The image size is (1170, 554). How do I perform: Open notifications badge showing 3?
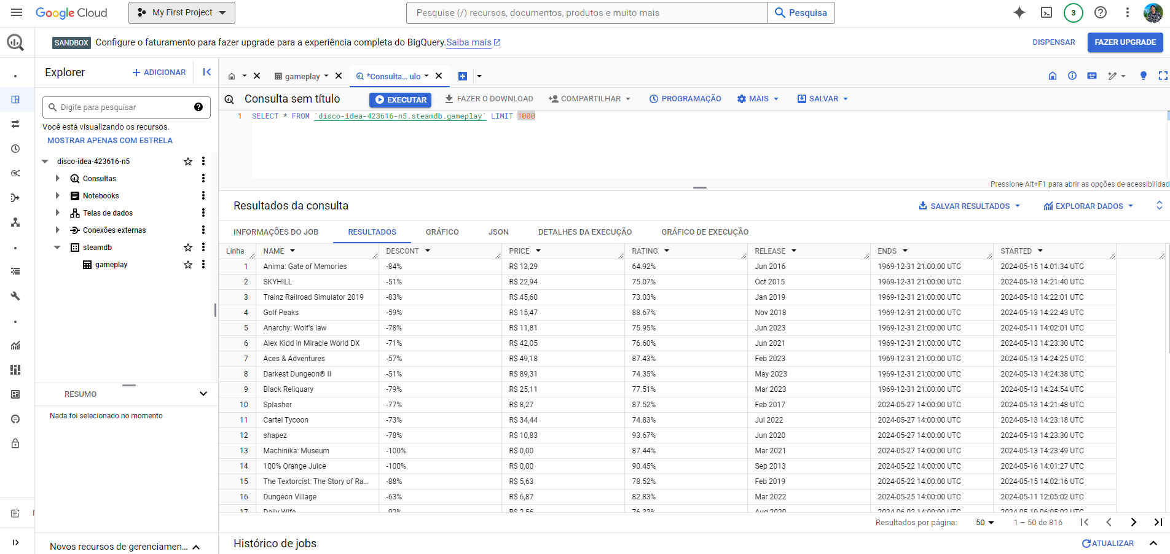coord(1074,12)
